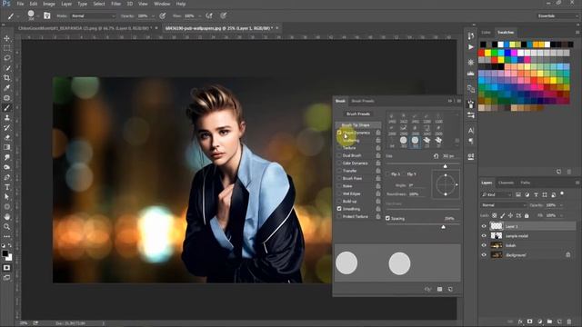The image size is (582, 327).
Task: Open the Opacity dropdown in options bar
Action: [x=153, y=16]
